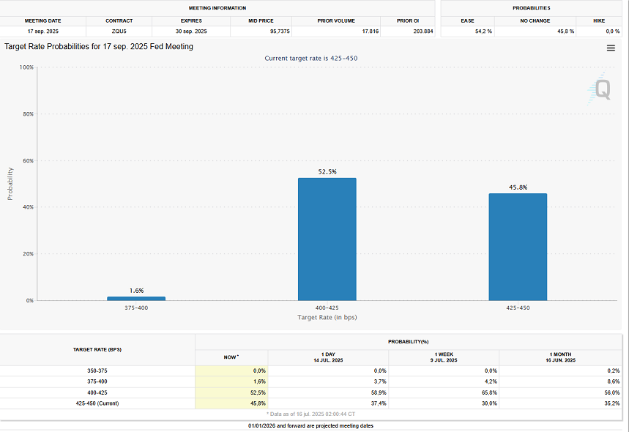The image size is (629, 432).
Task: Click the 'CONTRACT' column header
Action: pyautogui.click(x=119, y=21)
